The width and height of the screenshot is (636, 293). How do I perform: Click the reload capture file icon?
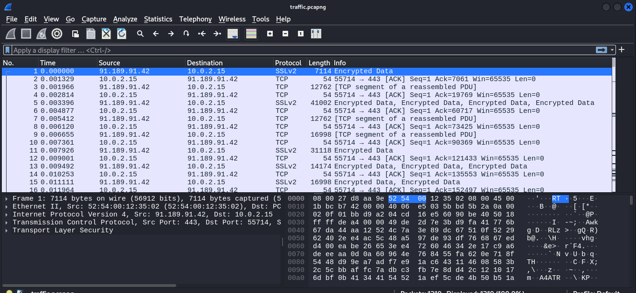[x=122, y=33]
